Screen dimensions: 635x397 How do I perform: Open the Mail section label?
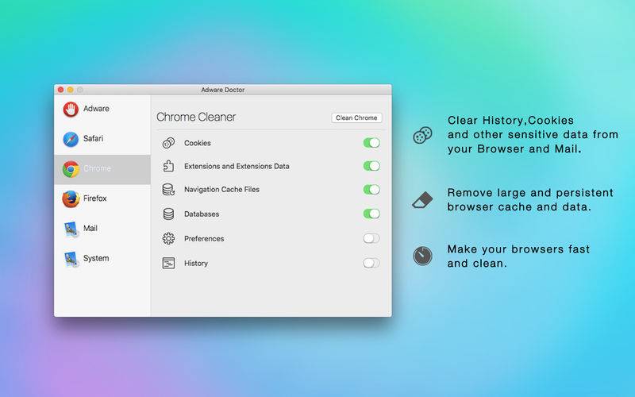[90, 229]
